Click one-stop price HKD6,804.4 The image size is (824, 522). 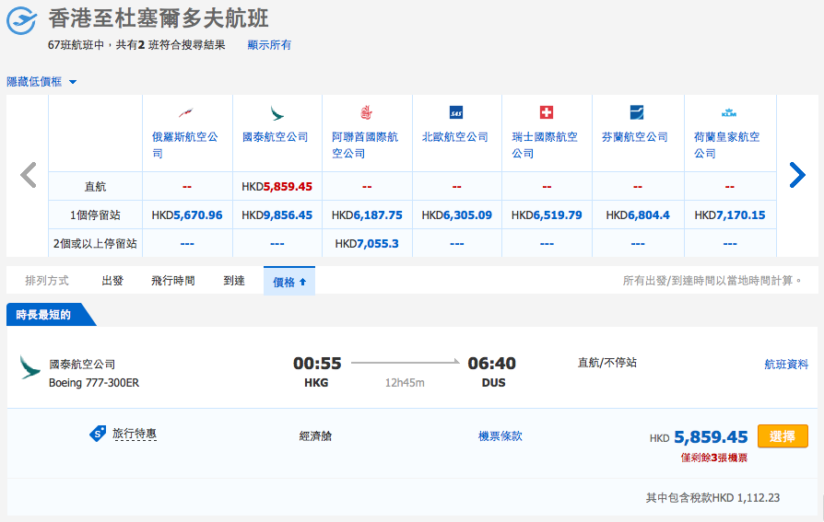point(638,215)
